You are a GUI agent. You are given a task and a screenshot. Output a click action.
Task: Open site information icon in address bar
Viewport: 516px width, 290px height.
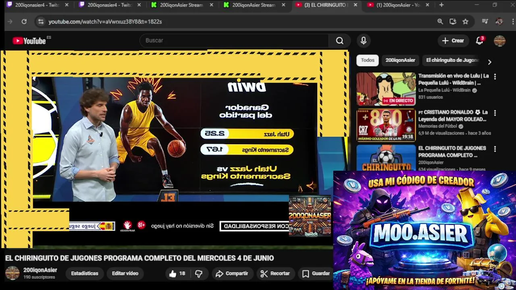[x=40, y=22]
